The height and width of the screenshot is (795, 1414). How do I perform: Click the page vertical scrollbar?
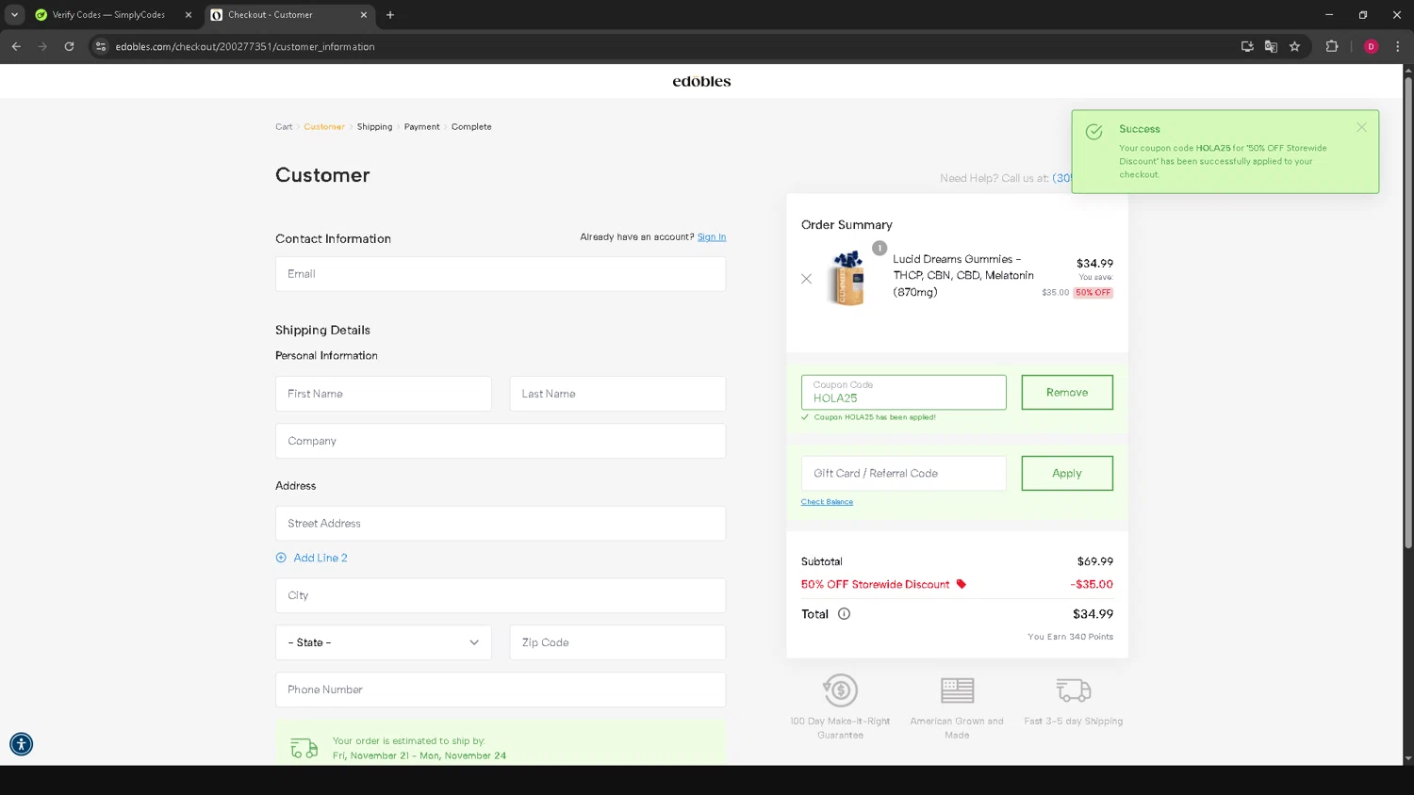tap(1408, 311)
